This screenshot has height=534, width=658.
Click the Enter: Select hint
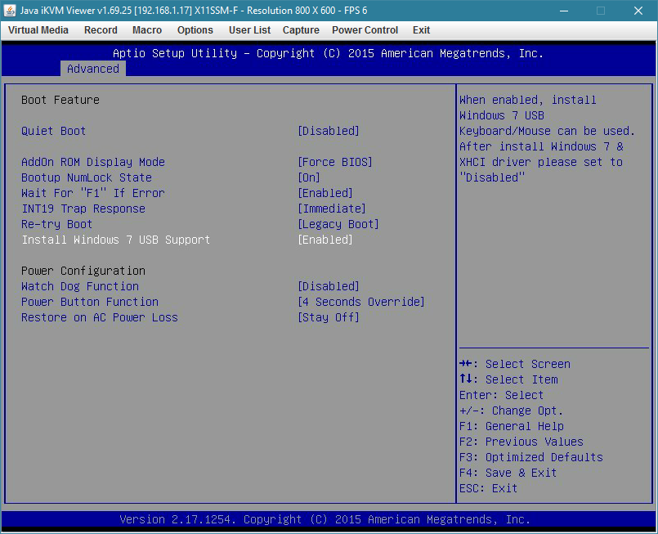pyautogui.click(x=502, y=395)
